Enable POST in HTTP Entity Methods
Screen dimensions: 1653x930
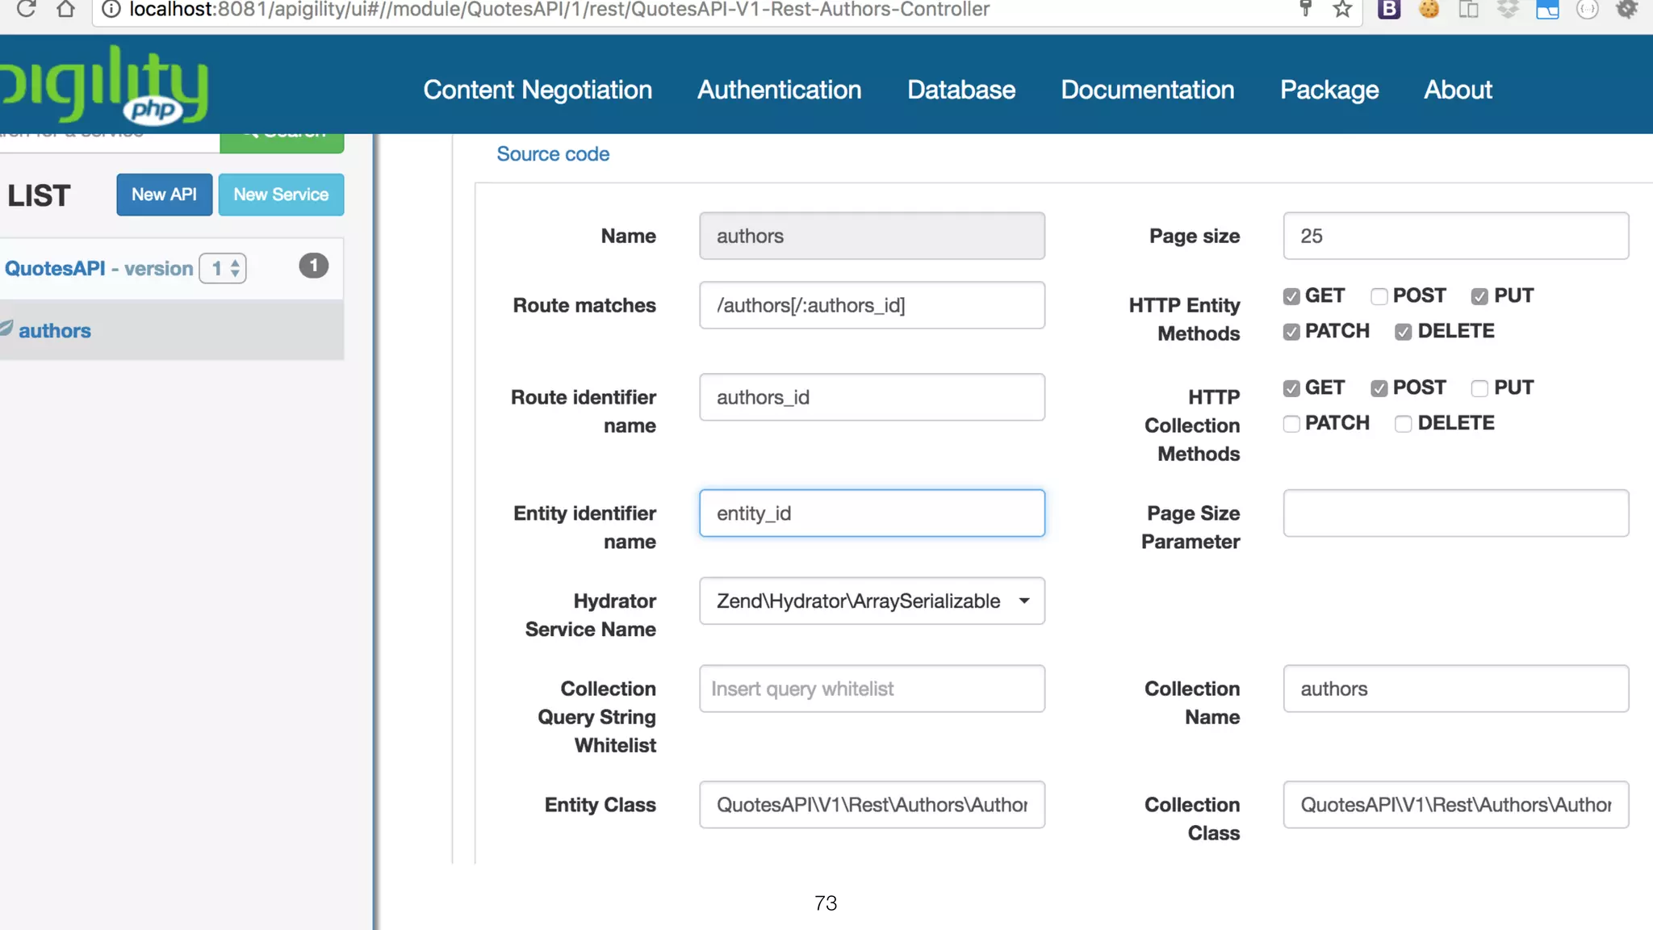1379,296
